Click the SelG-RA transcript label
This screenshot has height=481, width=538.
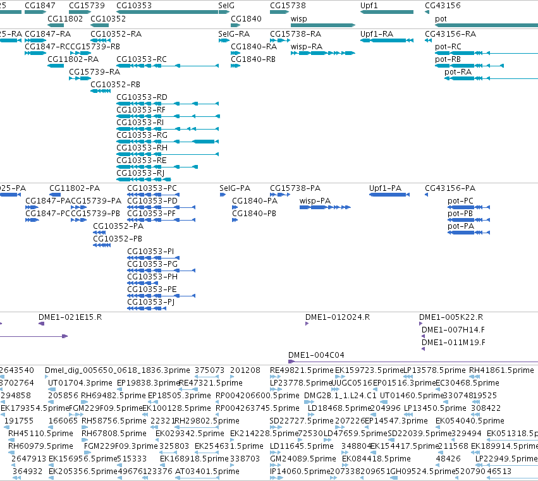pos(234,34)
